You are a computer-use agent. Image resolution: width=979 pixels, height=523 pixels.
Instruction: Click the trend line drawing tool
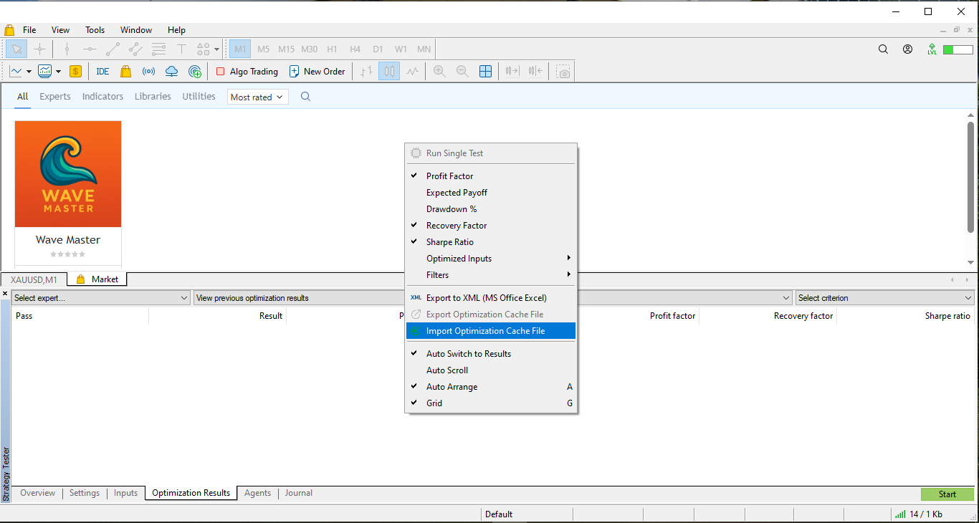113,49
